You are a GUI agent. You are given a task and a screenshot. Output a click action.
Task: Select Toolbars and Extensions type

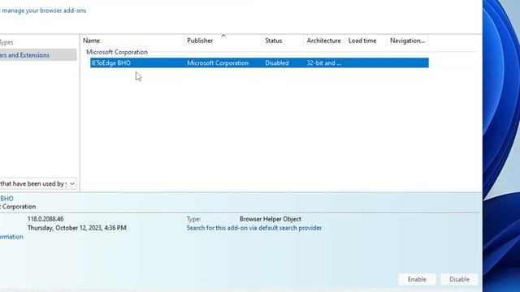click(38, 55)
